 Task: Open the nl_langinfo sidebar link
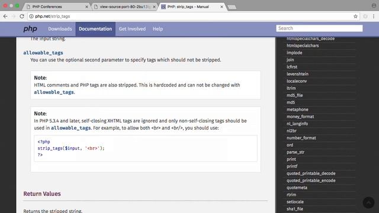pyautogui.click(x=297, y=124)
